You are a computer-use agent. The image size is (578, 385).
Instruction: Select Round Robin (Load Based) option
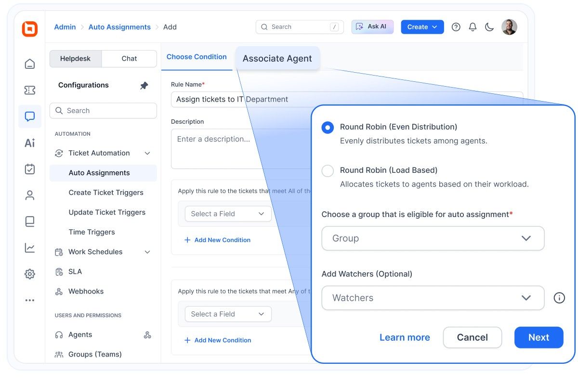[328, 171]
